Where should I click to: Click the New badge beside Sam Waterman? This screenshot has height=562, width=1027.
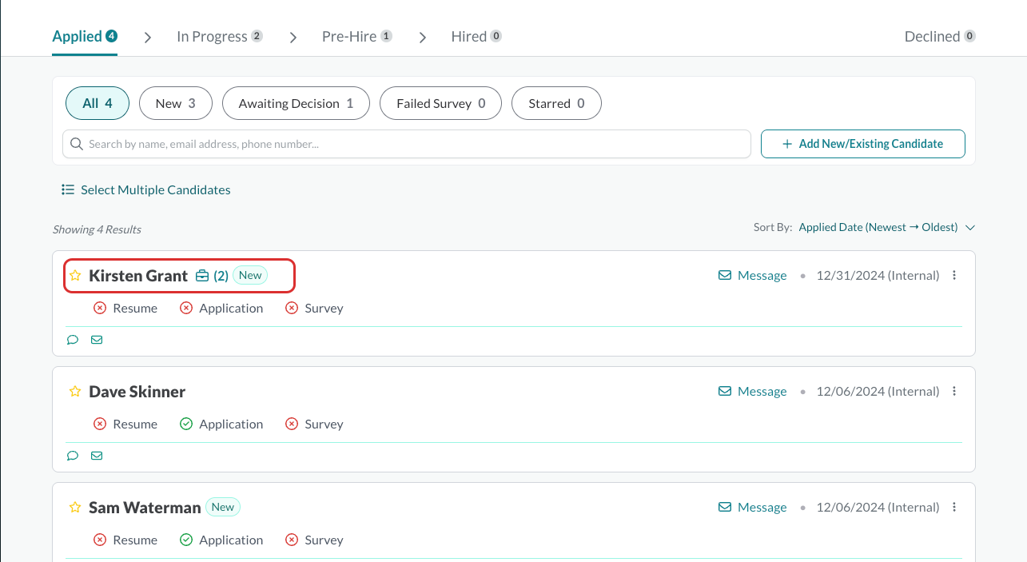click(x=223, y=507)
